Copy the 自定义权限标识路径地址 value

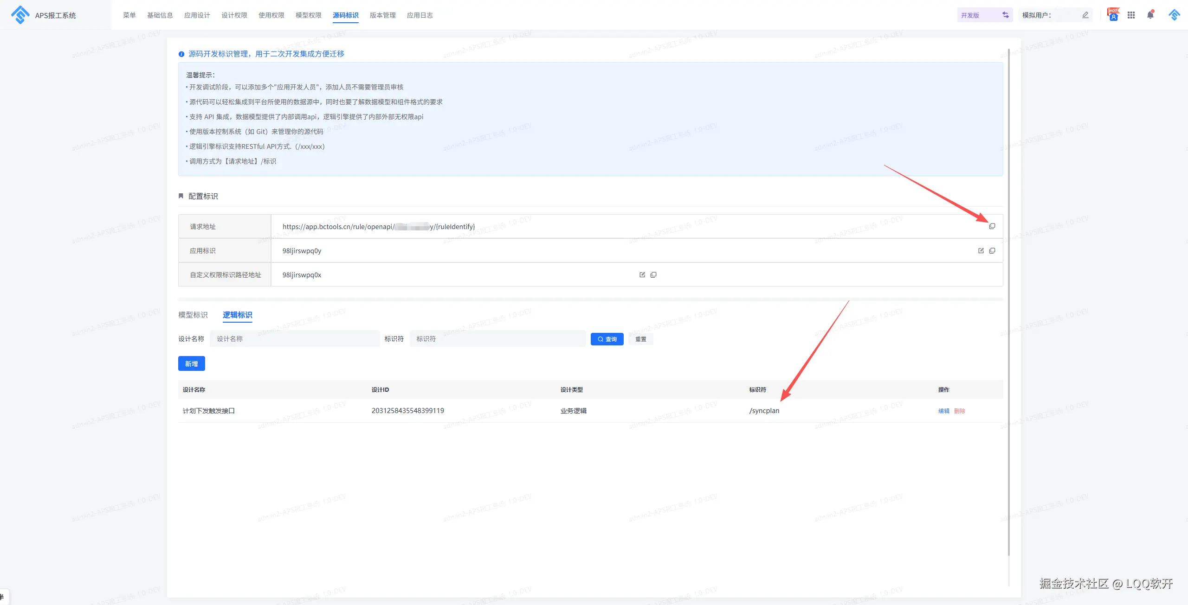tap(653, 275)
